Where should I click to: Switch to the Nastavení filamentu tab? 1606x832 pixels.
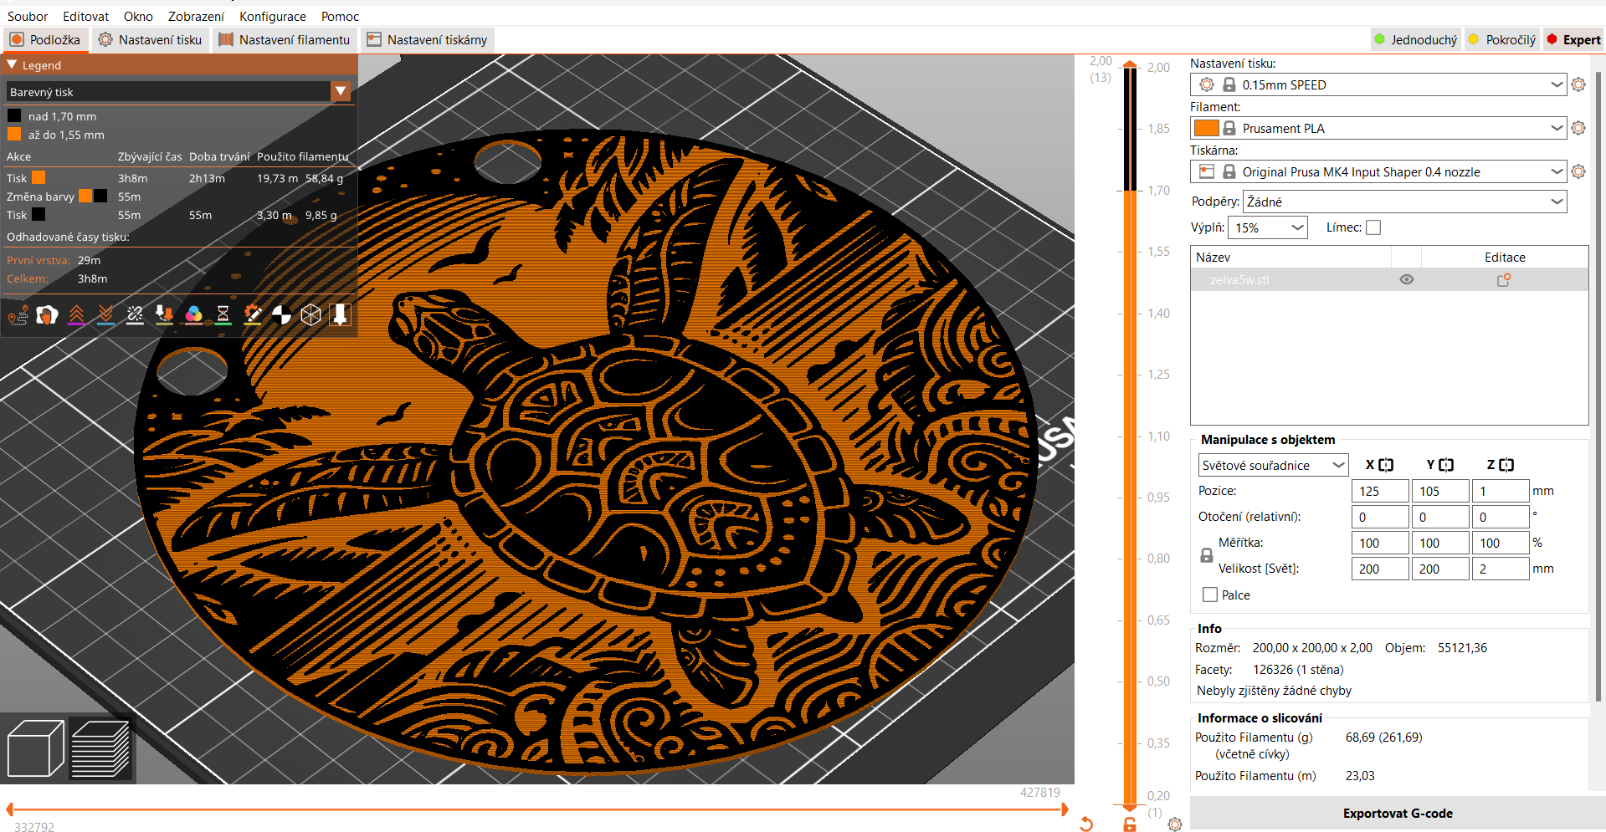click(x=285, y=39)
